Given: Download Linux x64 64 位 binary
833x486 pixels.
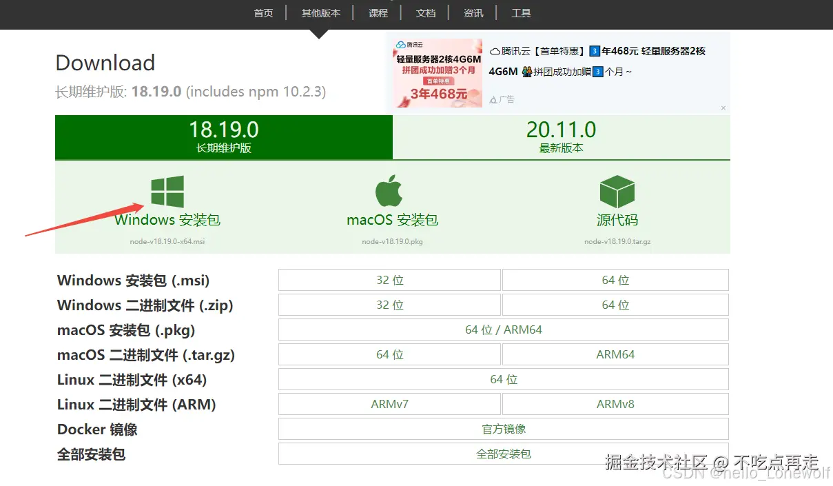Looking at the screenshot, I should pyautogui.click(x=504, y=379).
